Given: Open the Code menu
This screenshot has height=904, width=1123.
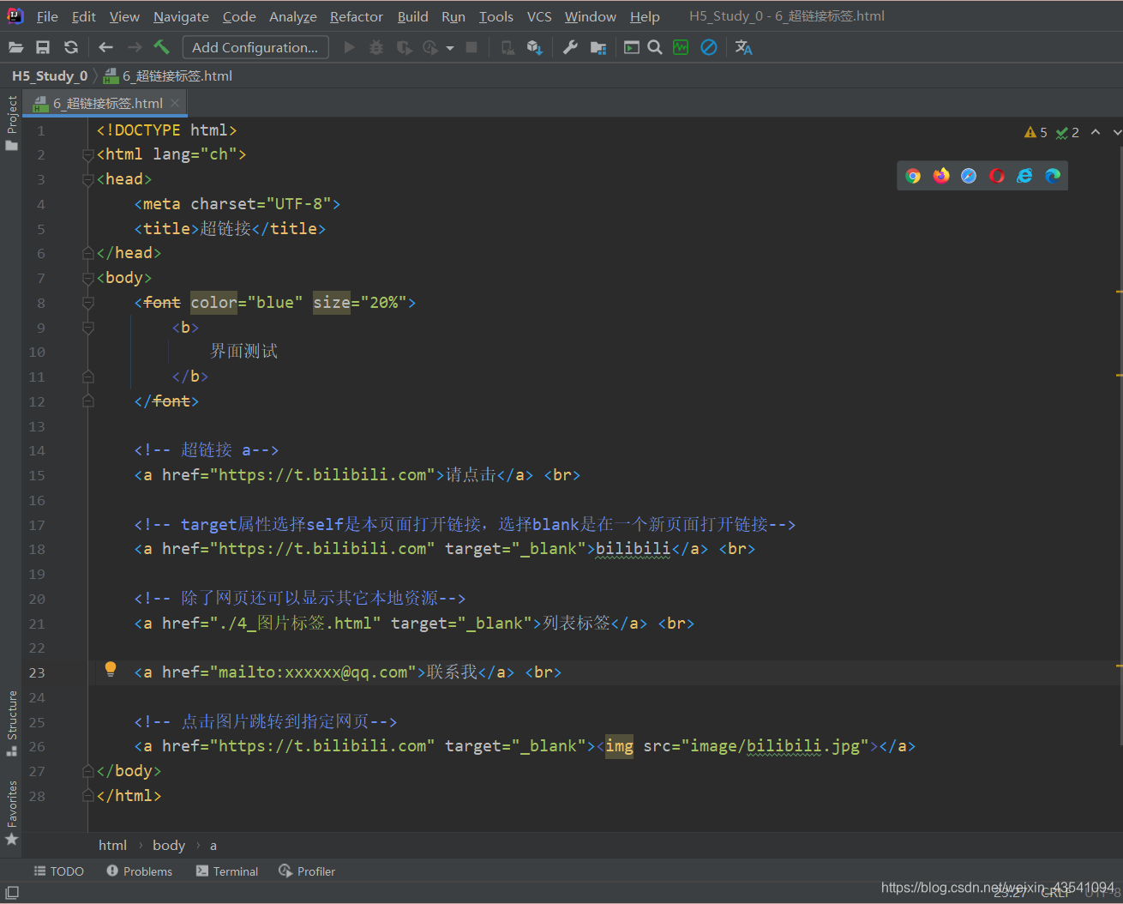Looking at the screenshot, I should (239, 16).
